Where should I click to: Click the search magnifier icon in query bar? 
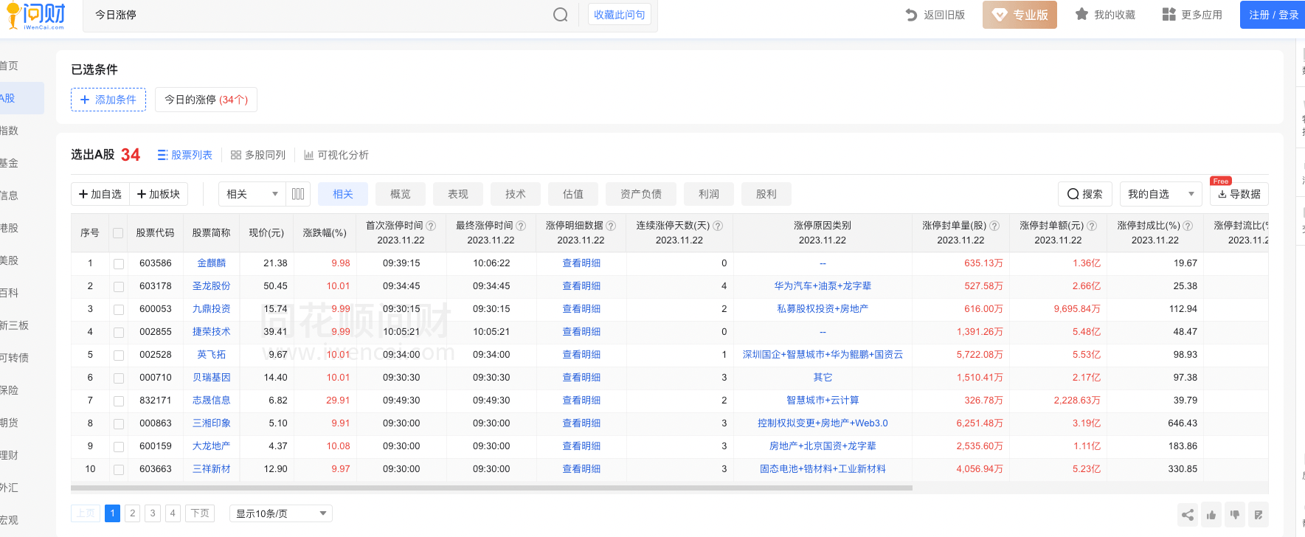point(561,15)
